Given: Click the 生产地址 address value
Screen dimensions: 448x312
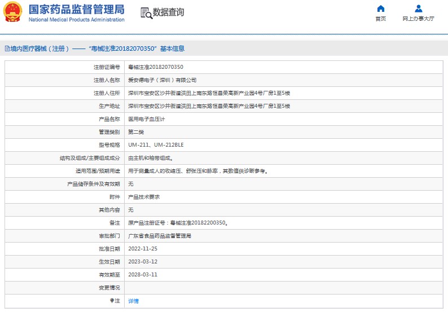Looking at the screenshot, I should pyautogui.click(x=209, y=106).
